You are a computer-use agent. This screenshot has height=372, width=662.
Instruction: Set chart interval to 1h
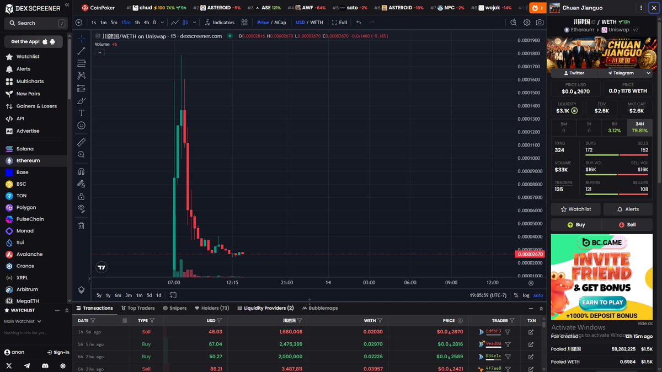tap(137, 23)
